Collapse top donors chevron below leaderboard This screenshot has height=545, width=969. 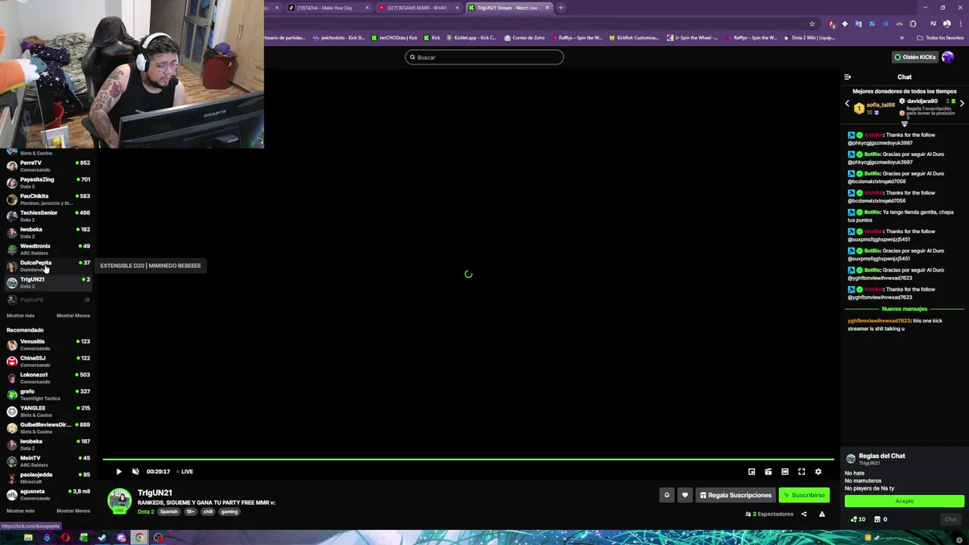point(904,124)
